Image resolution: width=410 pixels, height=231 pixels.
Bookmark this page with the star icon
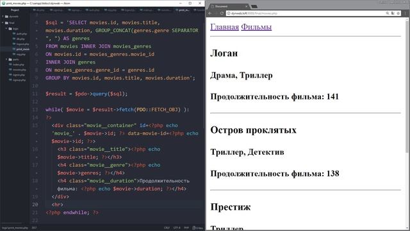[398, 13]
